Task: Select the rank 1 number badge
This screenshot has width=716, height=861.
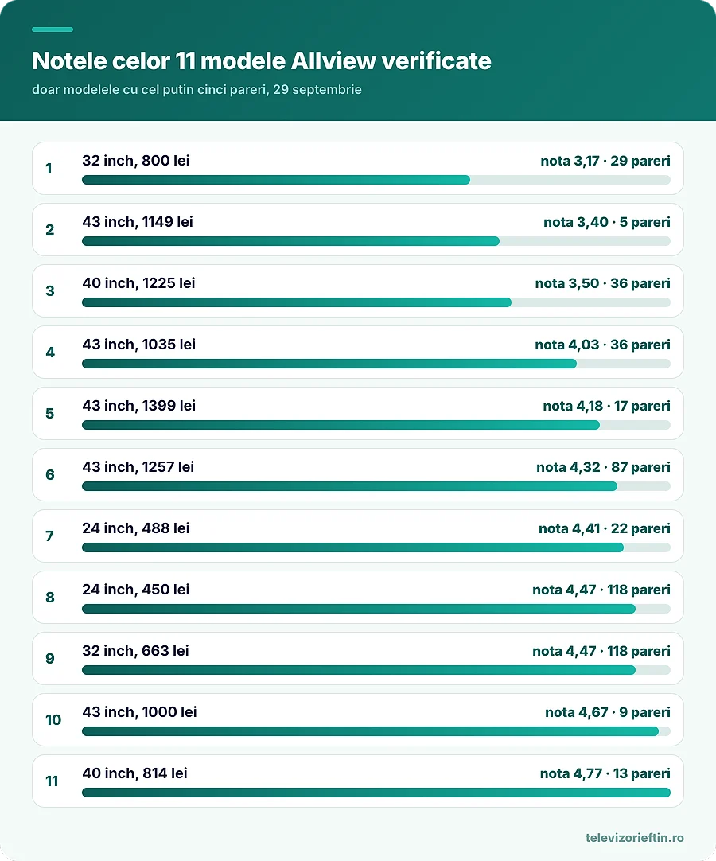Action: point(49,168)
